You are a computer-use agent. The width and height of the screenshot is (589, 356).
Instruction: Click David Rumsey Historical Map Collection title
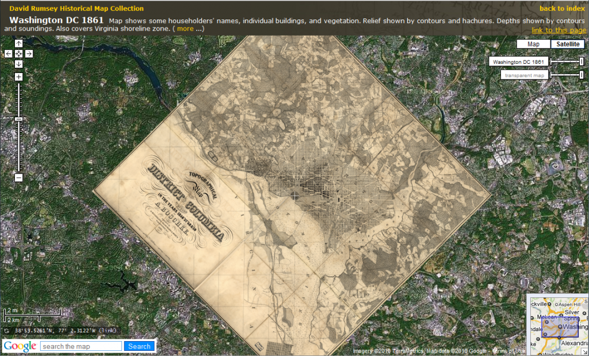[x=77, y=8]
